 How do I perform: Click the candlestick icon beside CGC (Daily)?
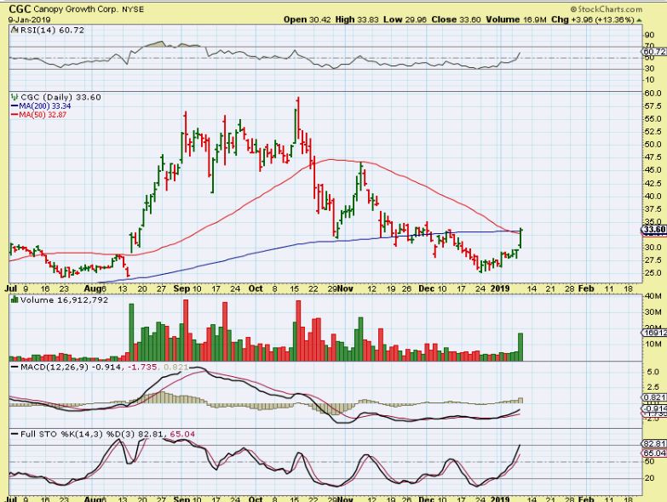14,97
